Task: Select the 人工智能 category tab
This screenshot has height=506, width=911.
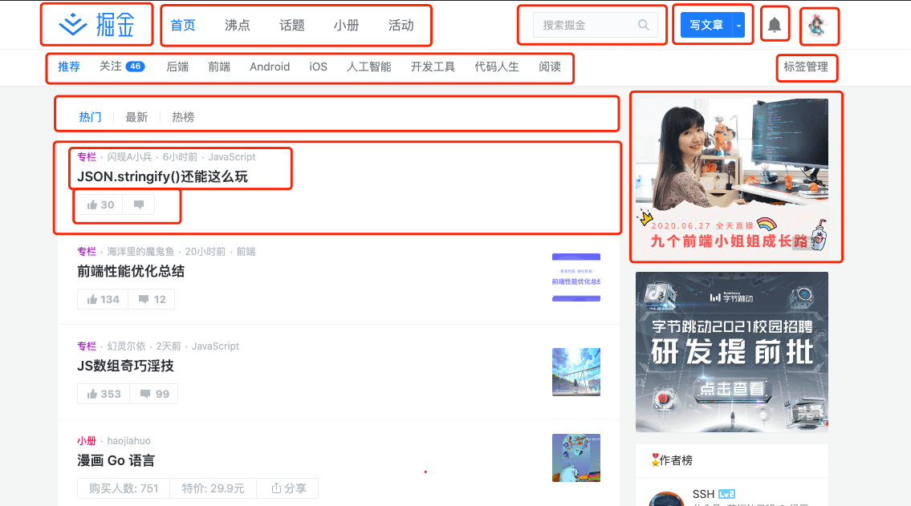Action: pos(369,67)
